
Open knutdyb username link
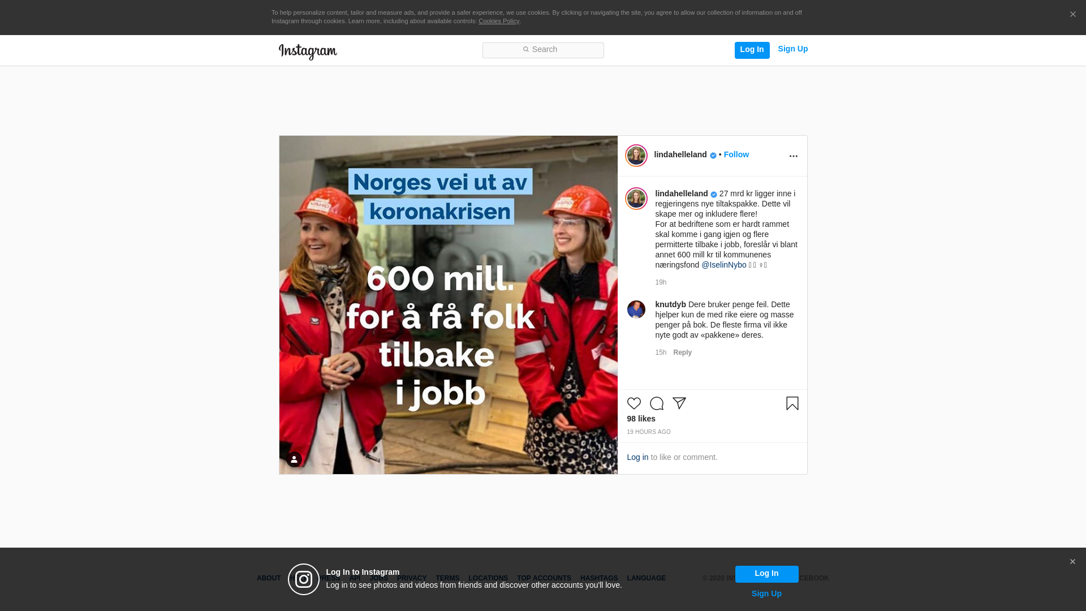coord(670,304)
